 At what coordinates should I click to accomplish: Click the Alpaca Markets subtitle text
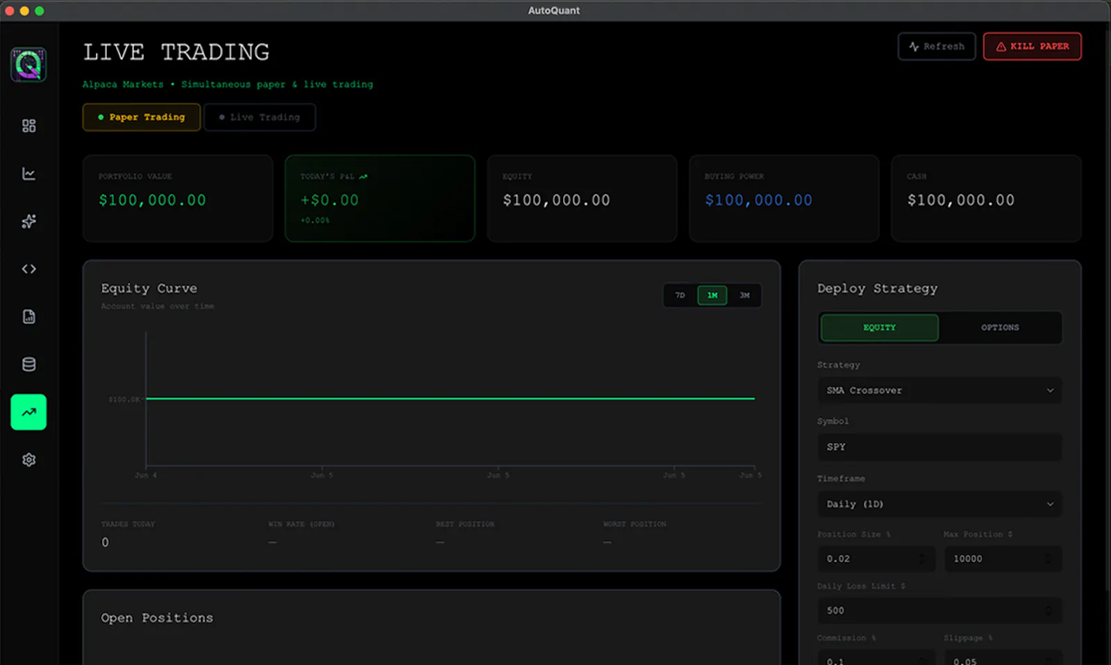click(228, 84)
